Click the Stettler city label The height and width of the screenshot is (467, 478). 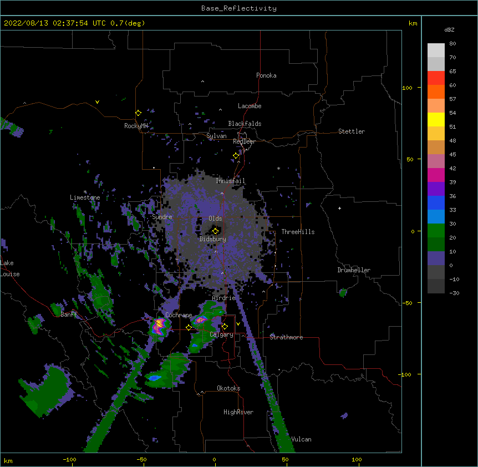(352, 131)
